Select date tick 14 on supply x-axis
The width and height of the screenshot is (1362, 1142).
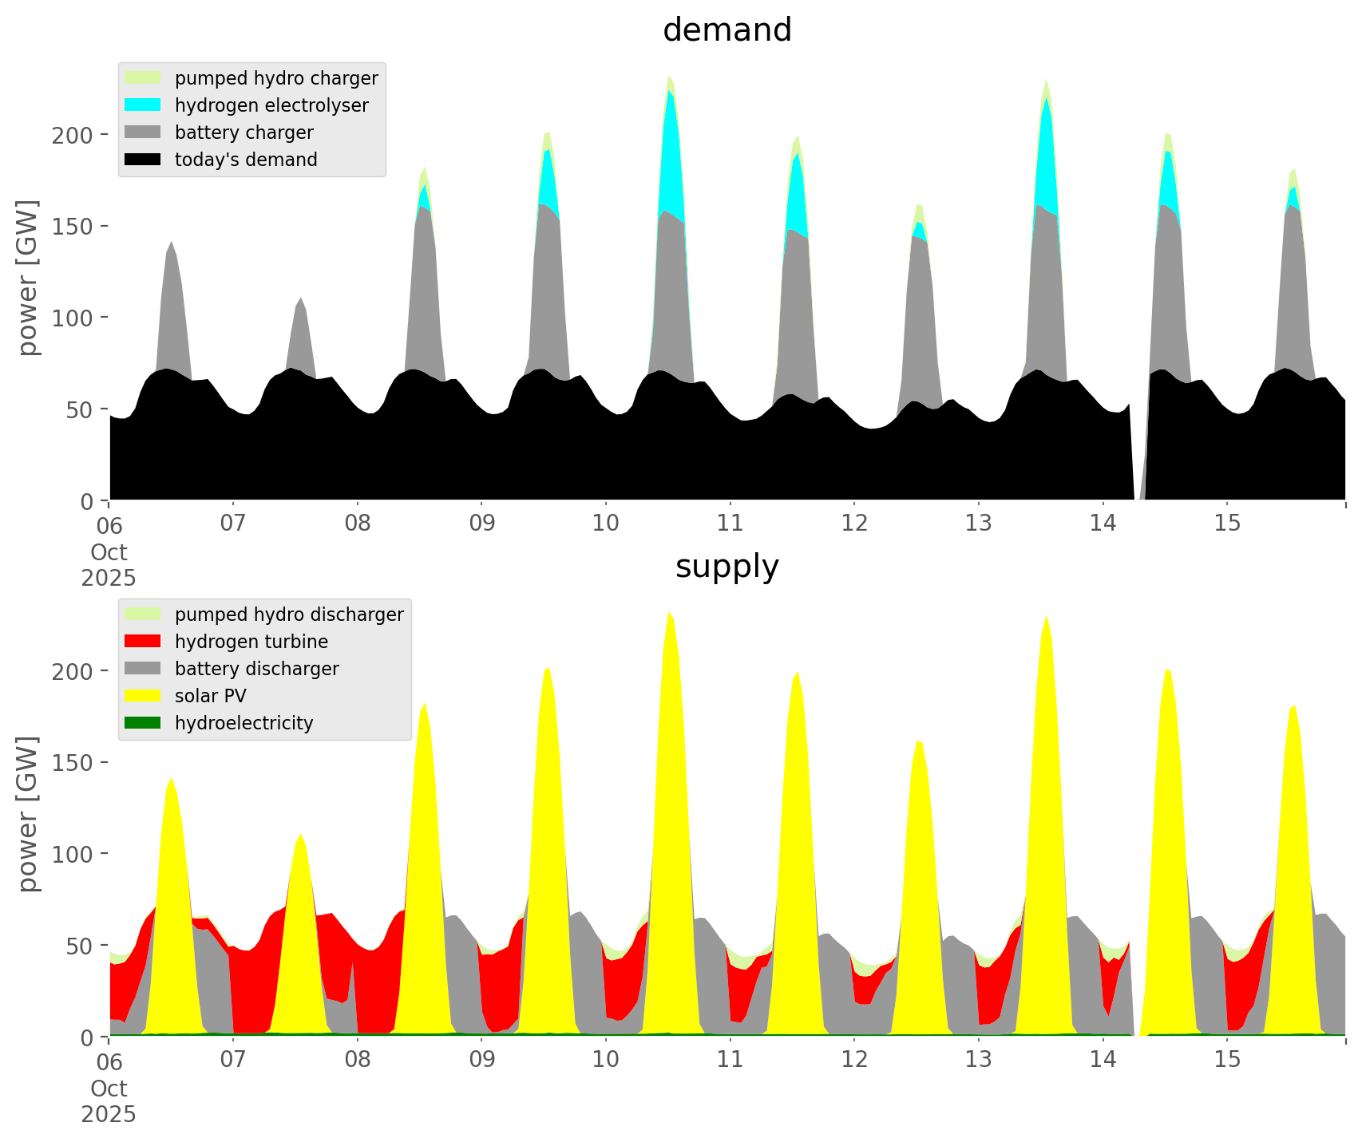click(1103, 1060)
